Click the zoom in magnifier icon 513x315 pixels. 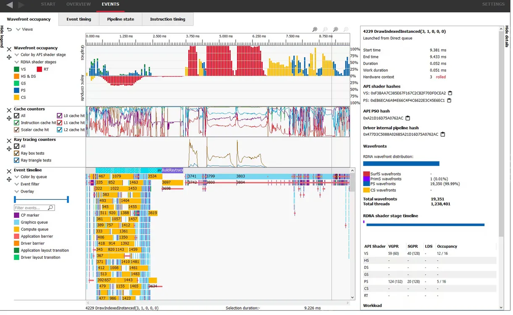(336, 29)
